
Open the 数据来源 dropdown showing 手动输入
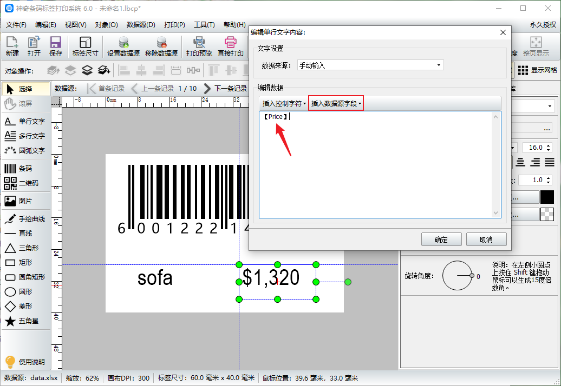pos(370,65)
